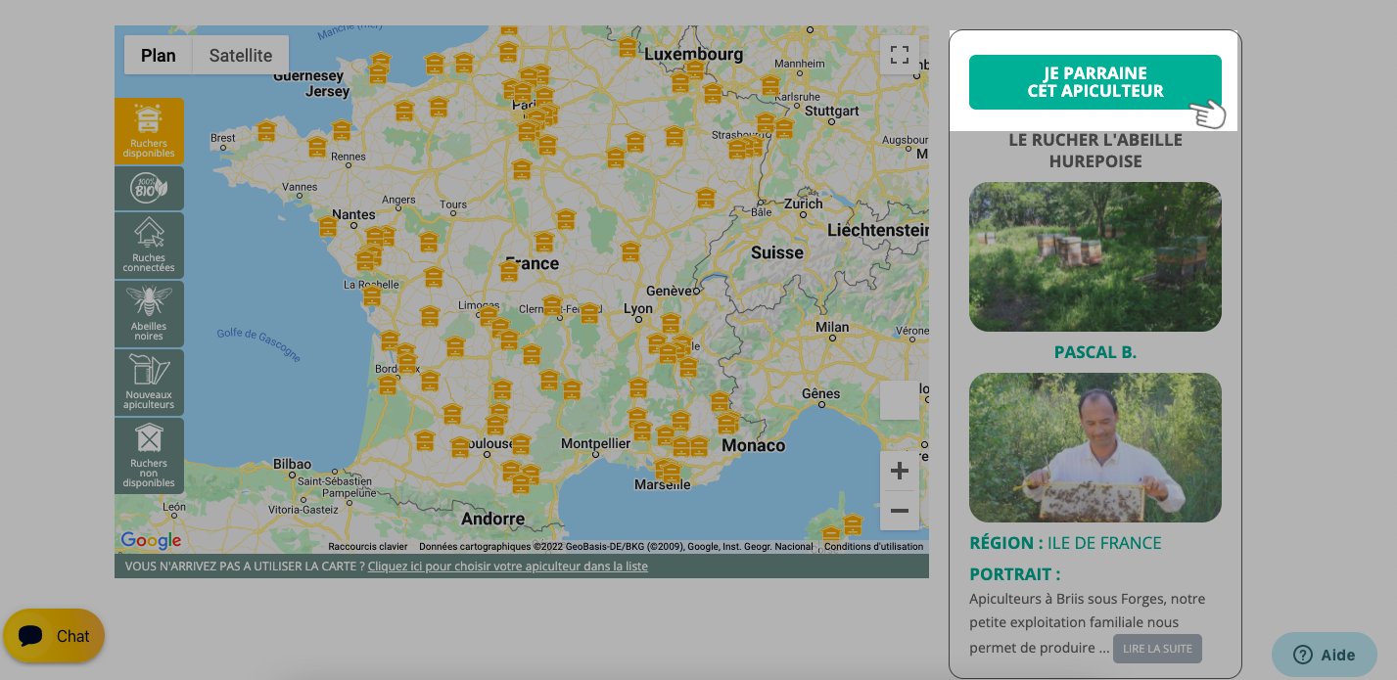Click Je parraine cet apiculteur button

click(x=1095, y=82)
